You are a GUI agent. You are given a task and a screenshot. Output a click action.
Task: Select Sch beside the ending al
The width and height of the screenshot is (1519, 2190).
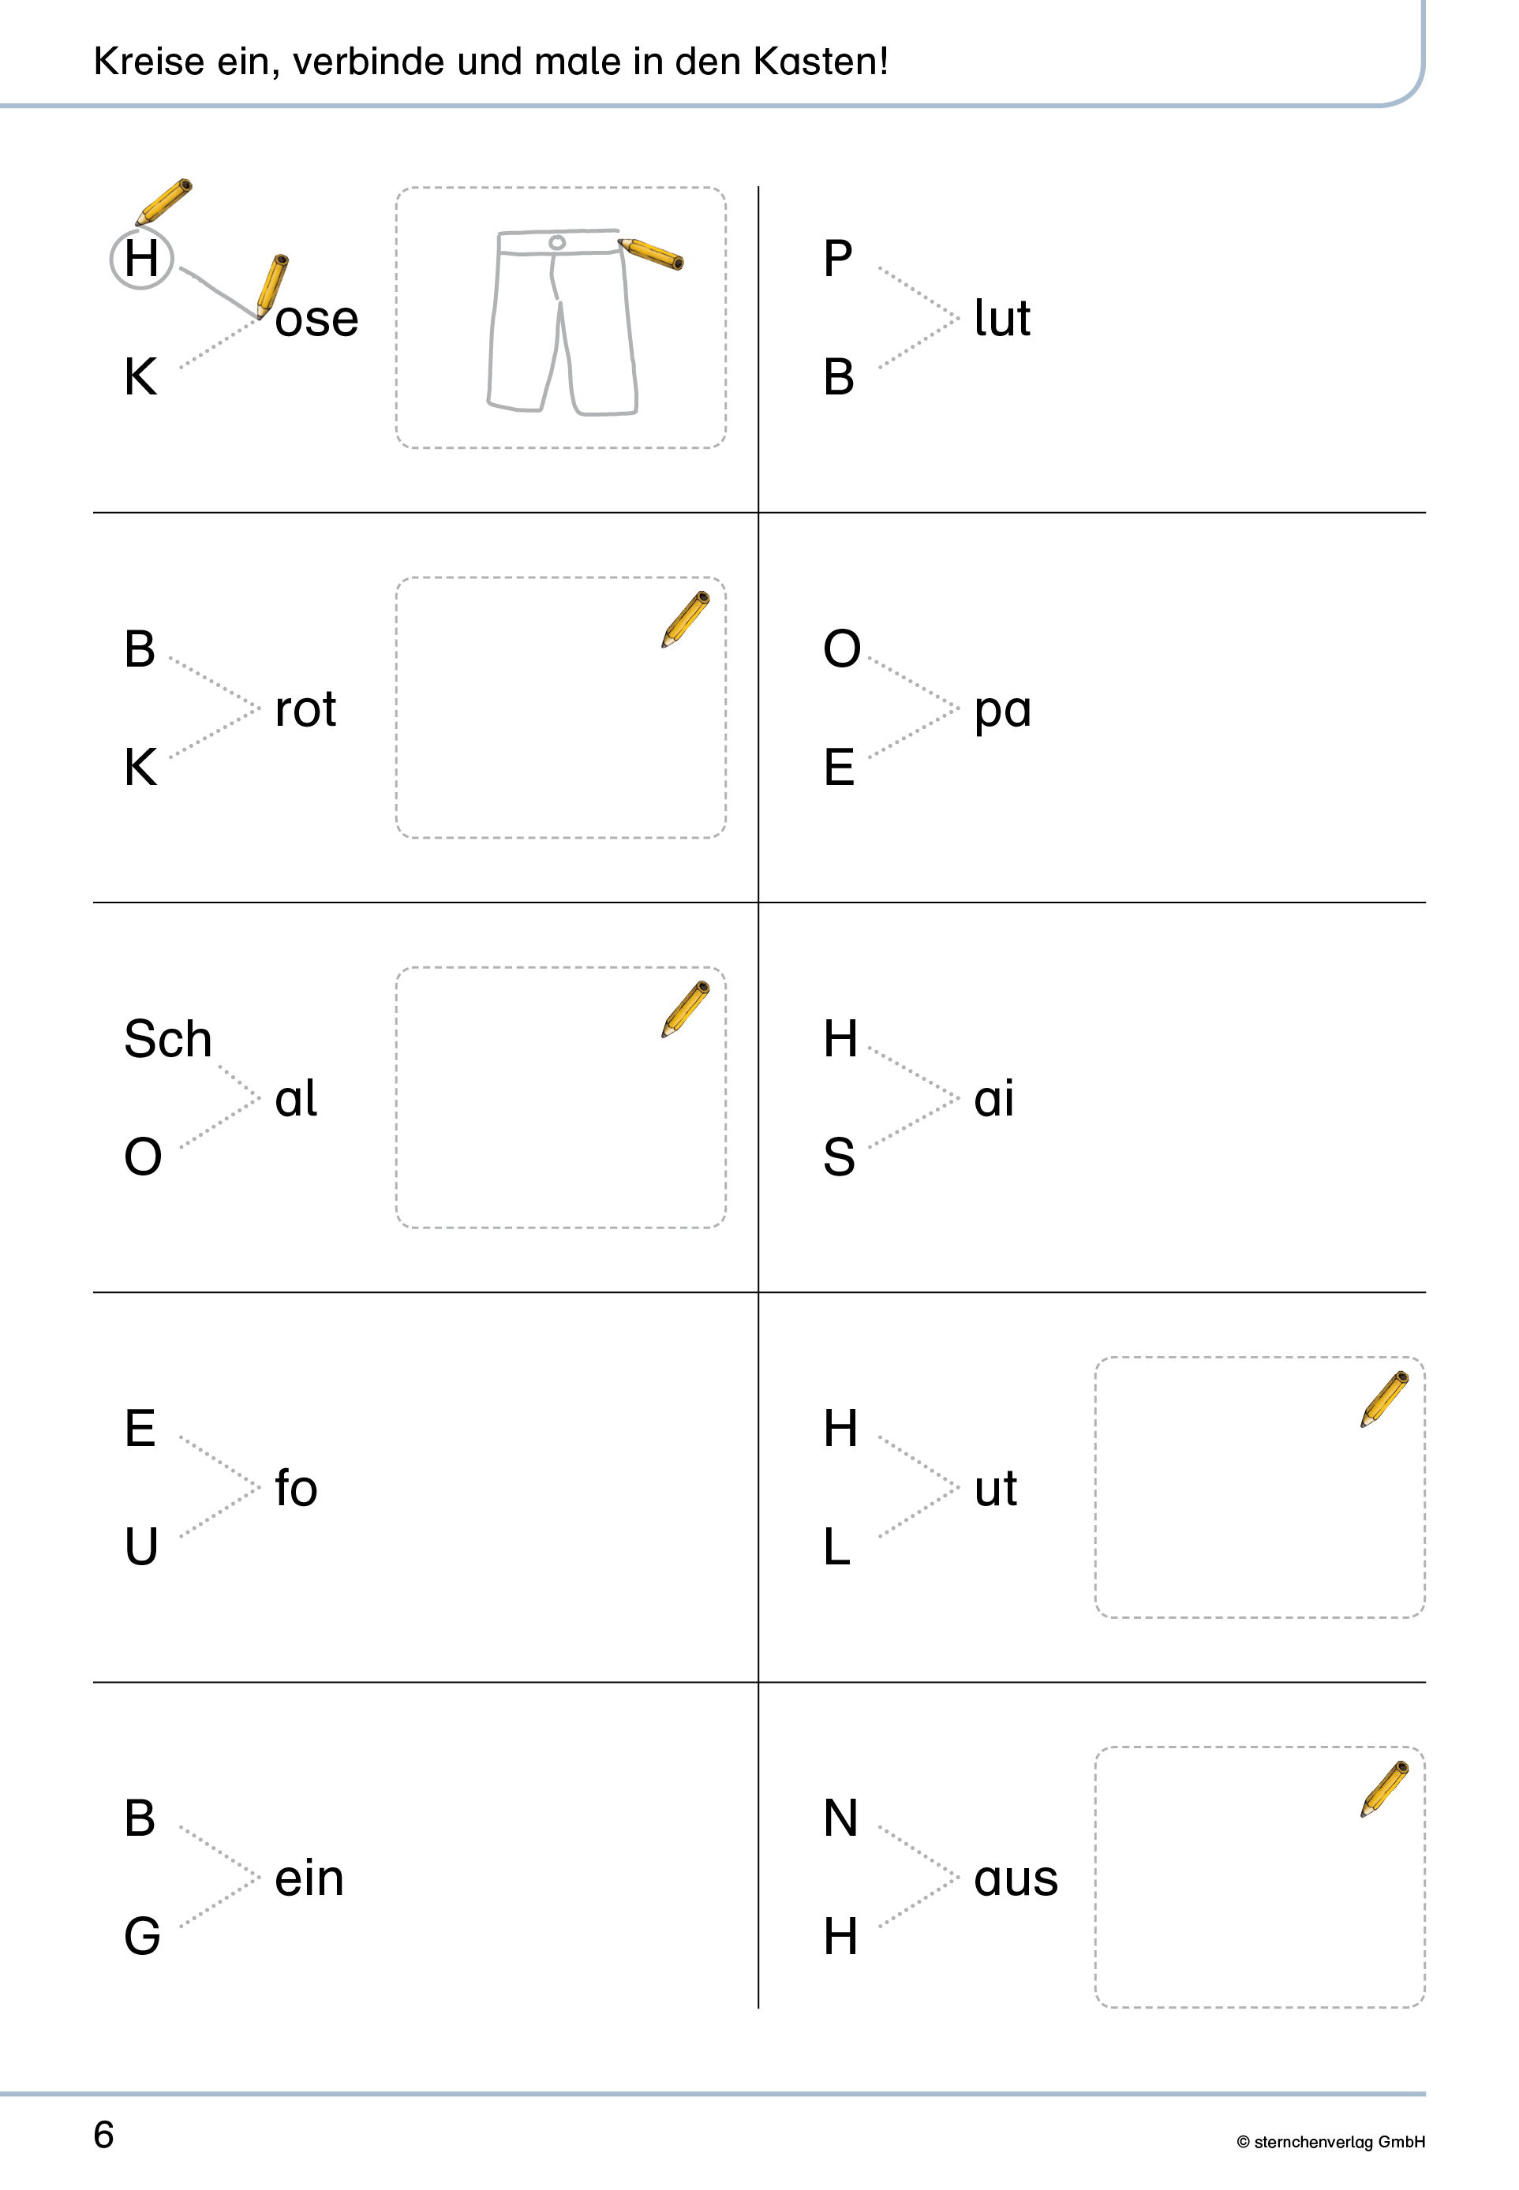pos(167,1039)
